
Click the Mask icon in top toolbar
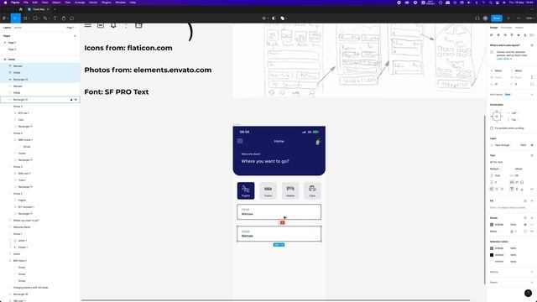[x=274, y=18]
